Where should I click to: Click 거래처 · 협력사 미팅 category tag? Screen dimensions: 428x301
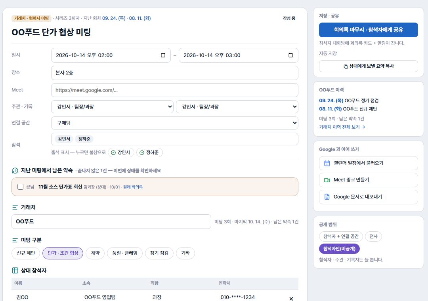31,18
